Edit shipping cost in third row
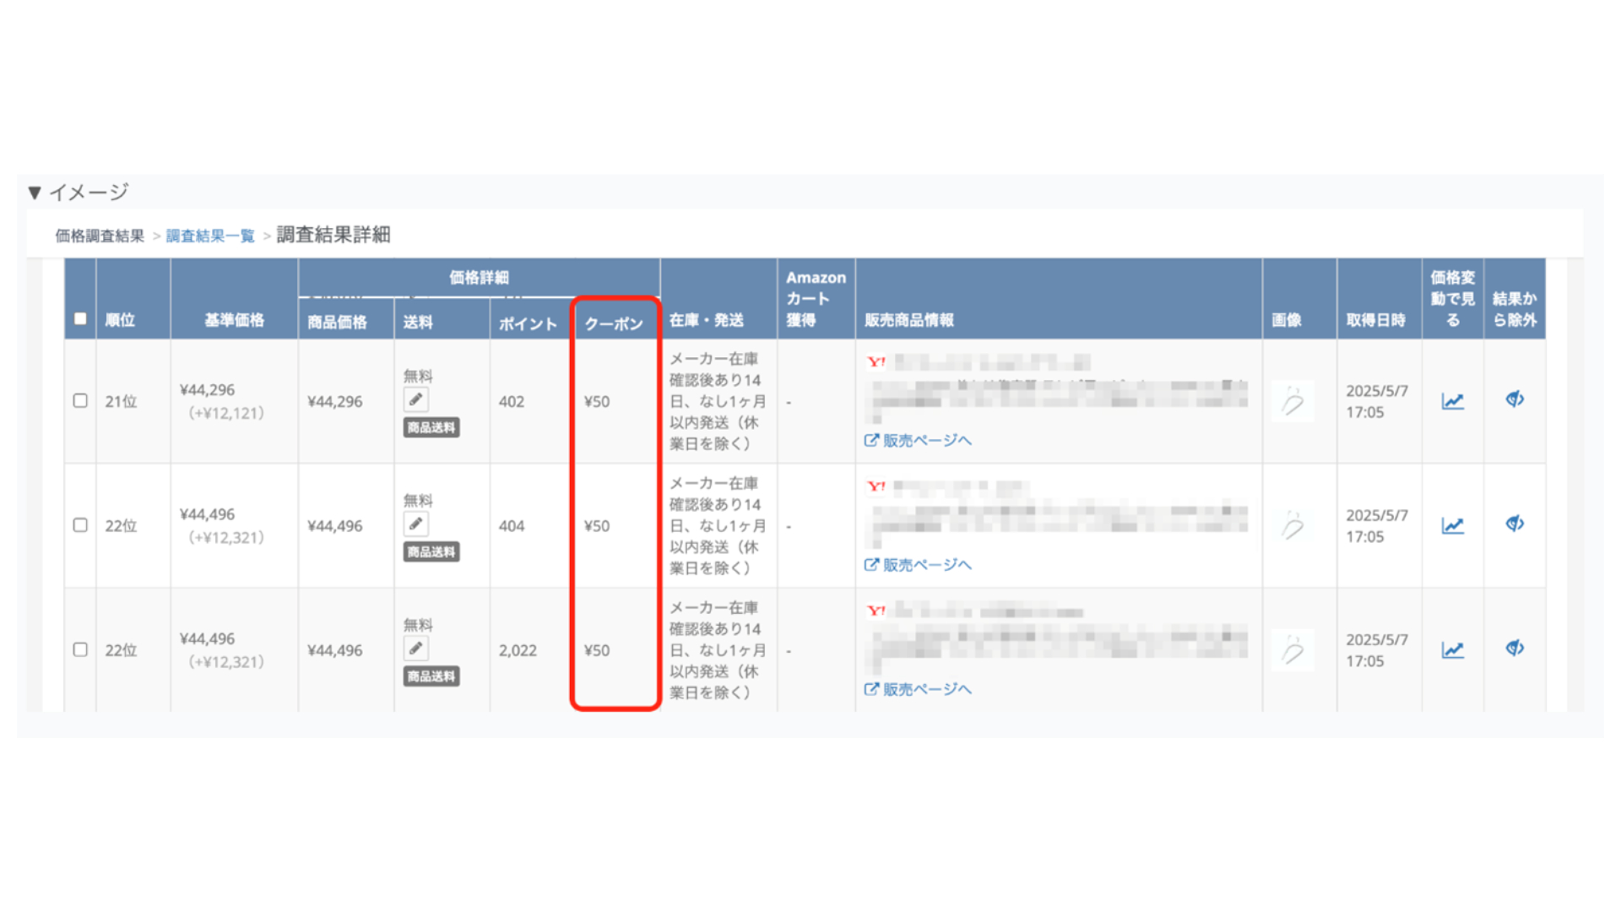Image resolution: width=1621 pixels, height=912 pixels. 415,649
